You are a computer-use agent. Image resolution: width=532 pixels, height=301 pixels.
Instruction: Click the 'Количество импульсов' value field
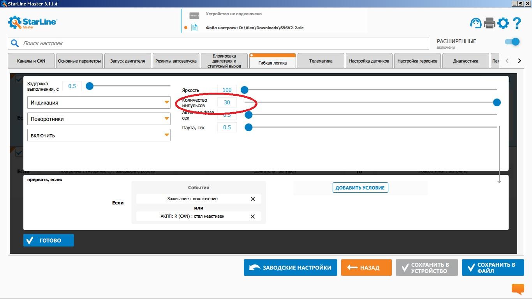tap(227, 102)
